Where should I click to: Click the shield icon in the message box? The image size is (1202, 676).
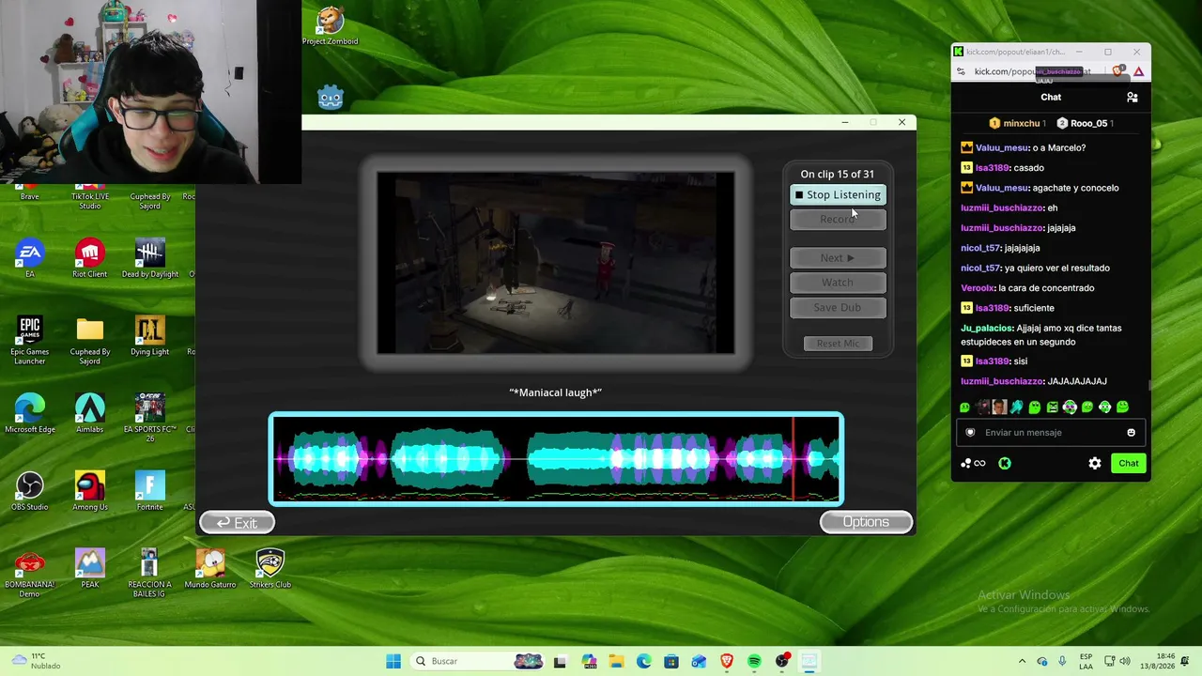pos(970,433)
